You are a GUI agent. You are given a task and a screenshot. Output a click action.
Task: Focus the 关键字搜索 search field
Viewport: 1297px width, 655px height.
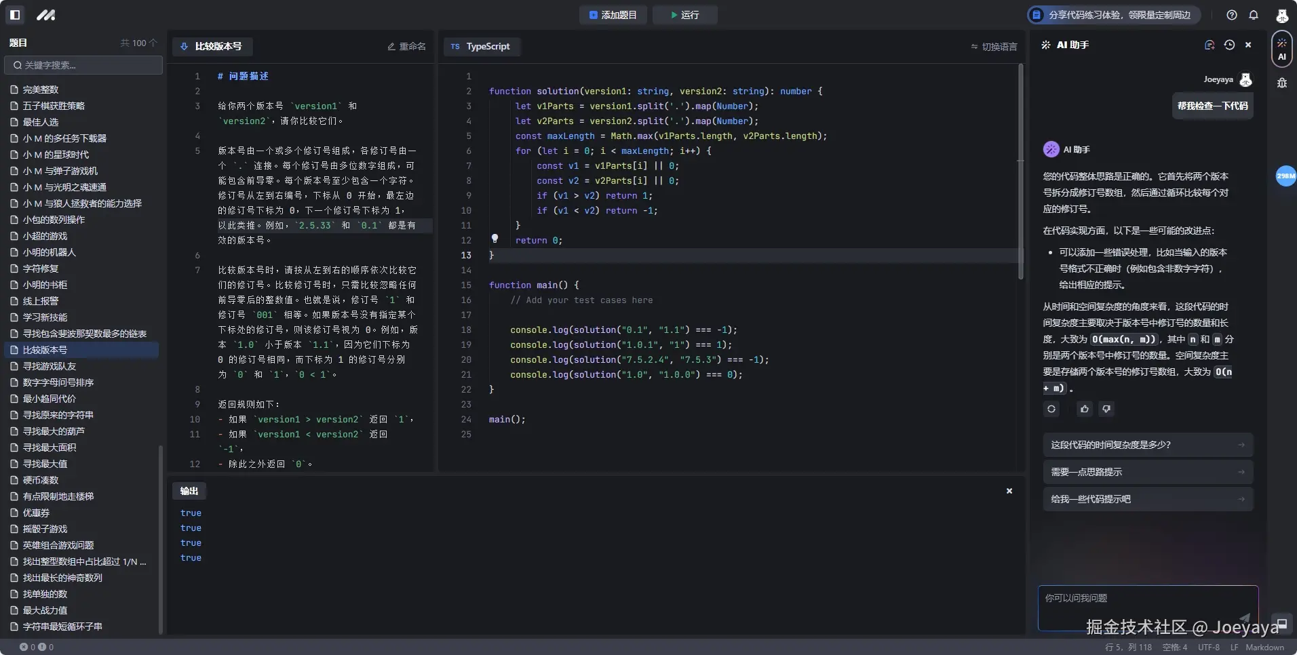84,65
